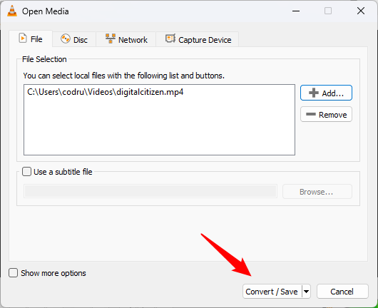Viewport: 378px width, 308px height.
Task: Open the Disc tab
Action: (x=74, y=39)
